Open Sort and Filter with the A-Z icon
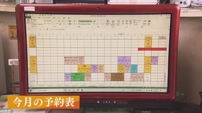 tap(145, 21)
